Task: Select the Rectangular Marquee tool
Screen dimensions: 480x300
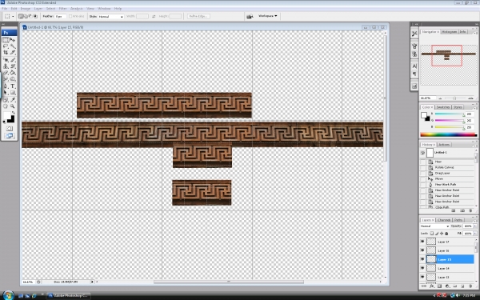Action: point(6,40)
